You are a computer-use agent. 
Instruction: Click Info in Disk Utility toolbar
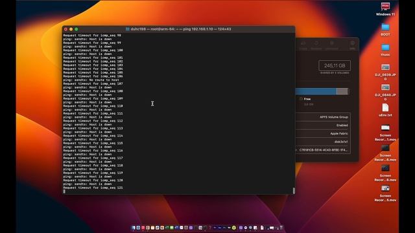point(352,45)
